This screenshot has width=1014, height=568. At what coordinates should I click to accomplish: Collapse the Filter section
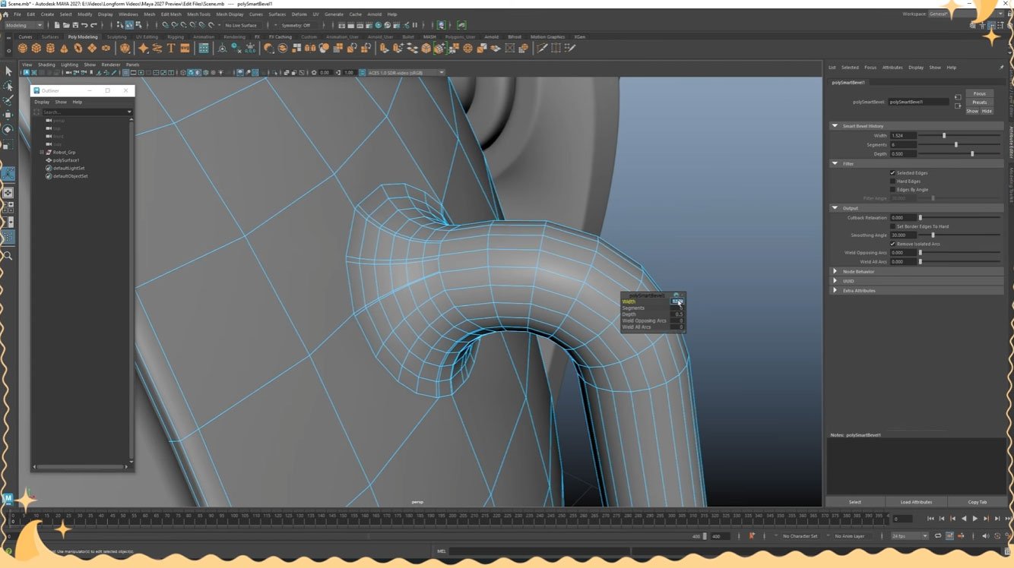coord(835,163)
